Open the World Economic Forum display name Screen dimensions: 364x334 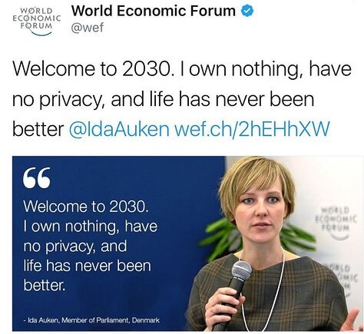[154, 11]
